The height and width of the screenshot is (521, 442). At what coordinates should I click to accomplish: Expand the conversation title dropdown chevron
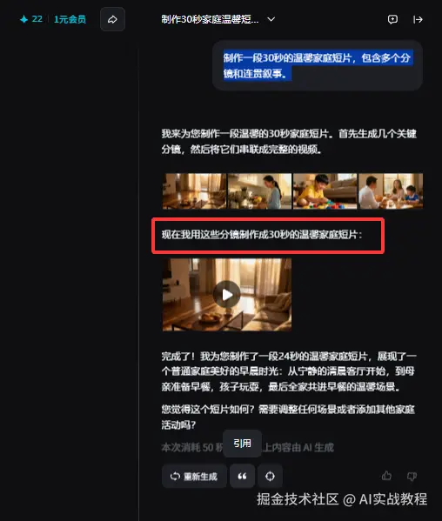point(271,19)
